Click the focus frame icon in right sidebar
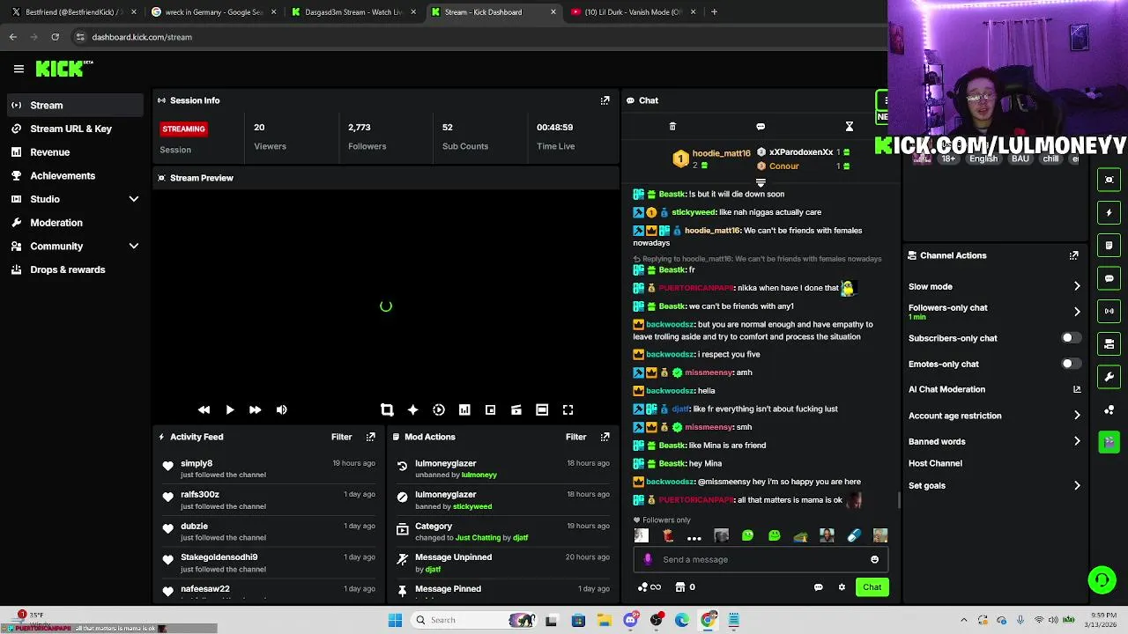 point(1109,180)
